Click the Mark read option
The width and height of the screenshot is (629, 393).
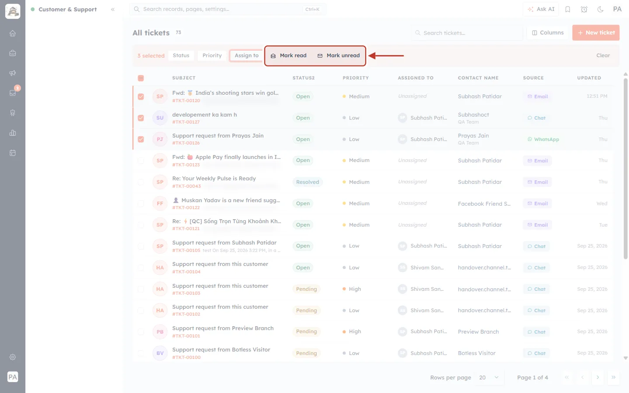[289, 55]
